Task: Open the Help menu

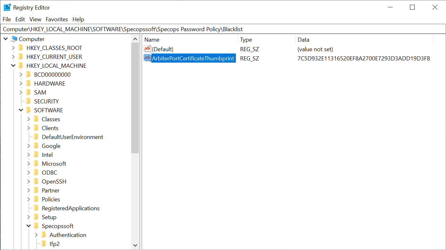Action: click(x=78, y=19)
